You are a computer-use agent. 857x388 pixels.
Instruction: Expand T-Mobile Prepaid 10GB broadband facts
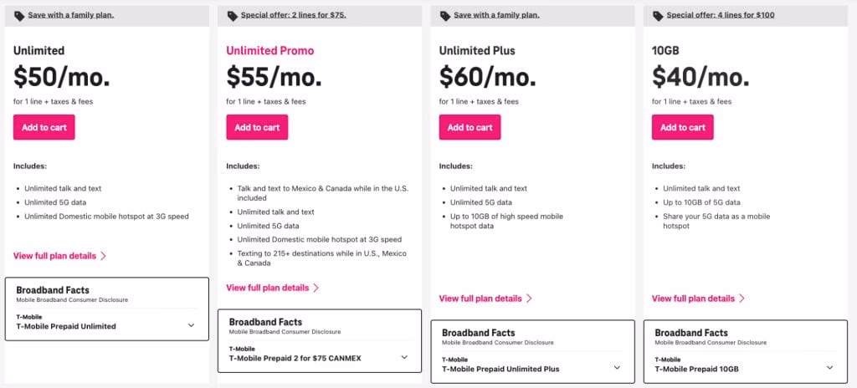(x=830, y=367)
